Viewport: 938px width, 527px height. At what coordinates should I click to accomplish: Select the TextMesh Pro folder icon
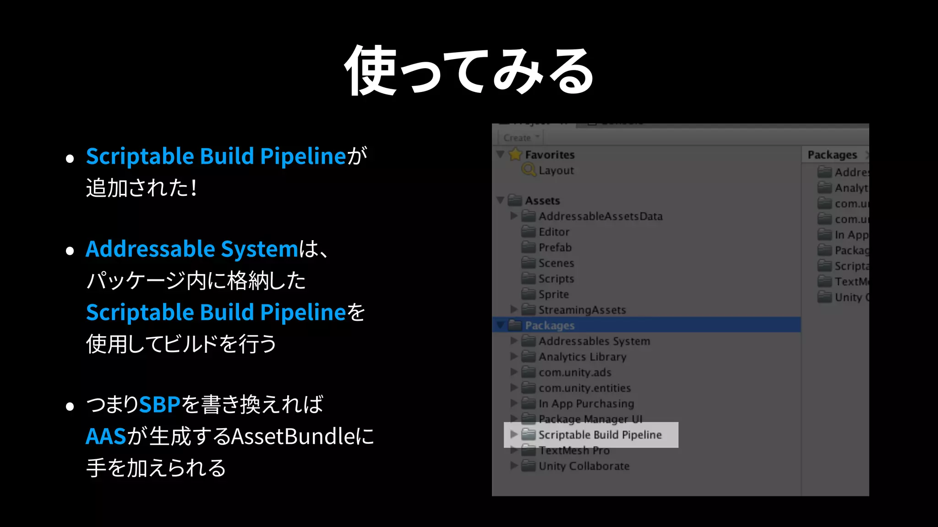[529, 450]
